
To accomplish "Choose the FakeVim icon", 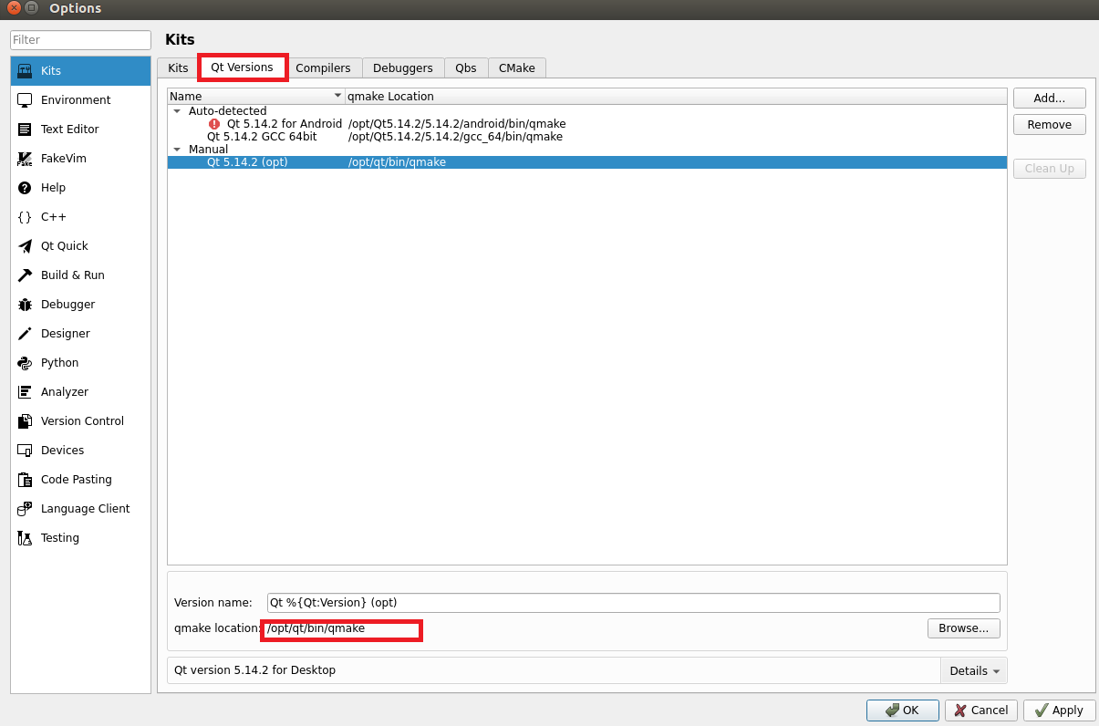I will coord(25,158).
